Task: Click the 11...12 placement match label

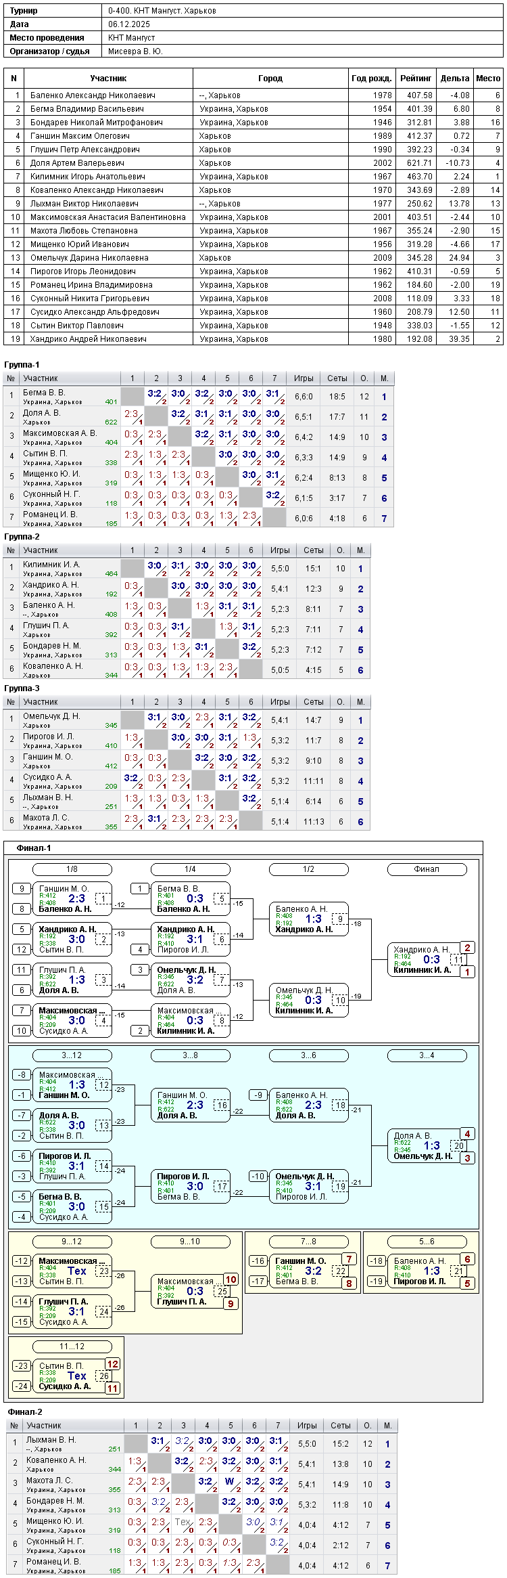Action: (x=72, y=1346)
